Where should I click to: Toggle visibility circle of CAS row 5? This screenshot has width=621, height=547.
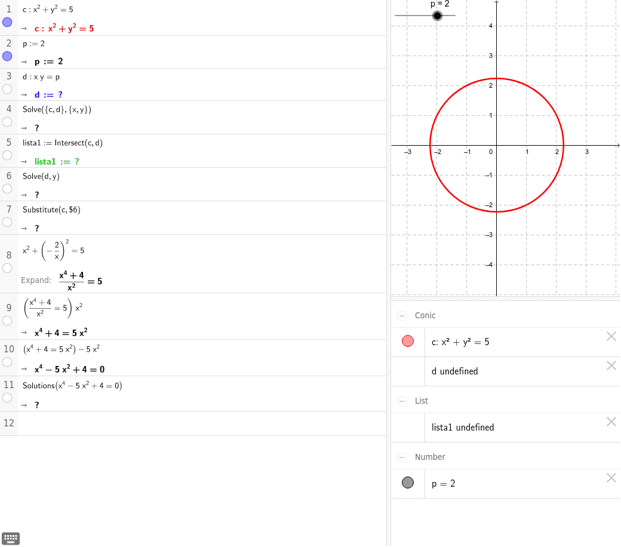[x=7, y=155]
